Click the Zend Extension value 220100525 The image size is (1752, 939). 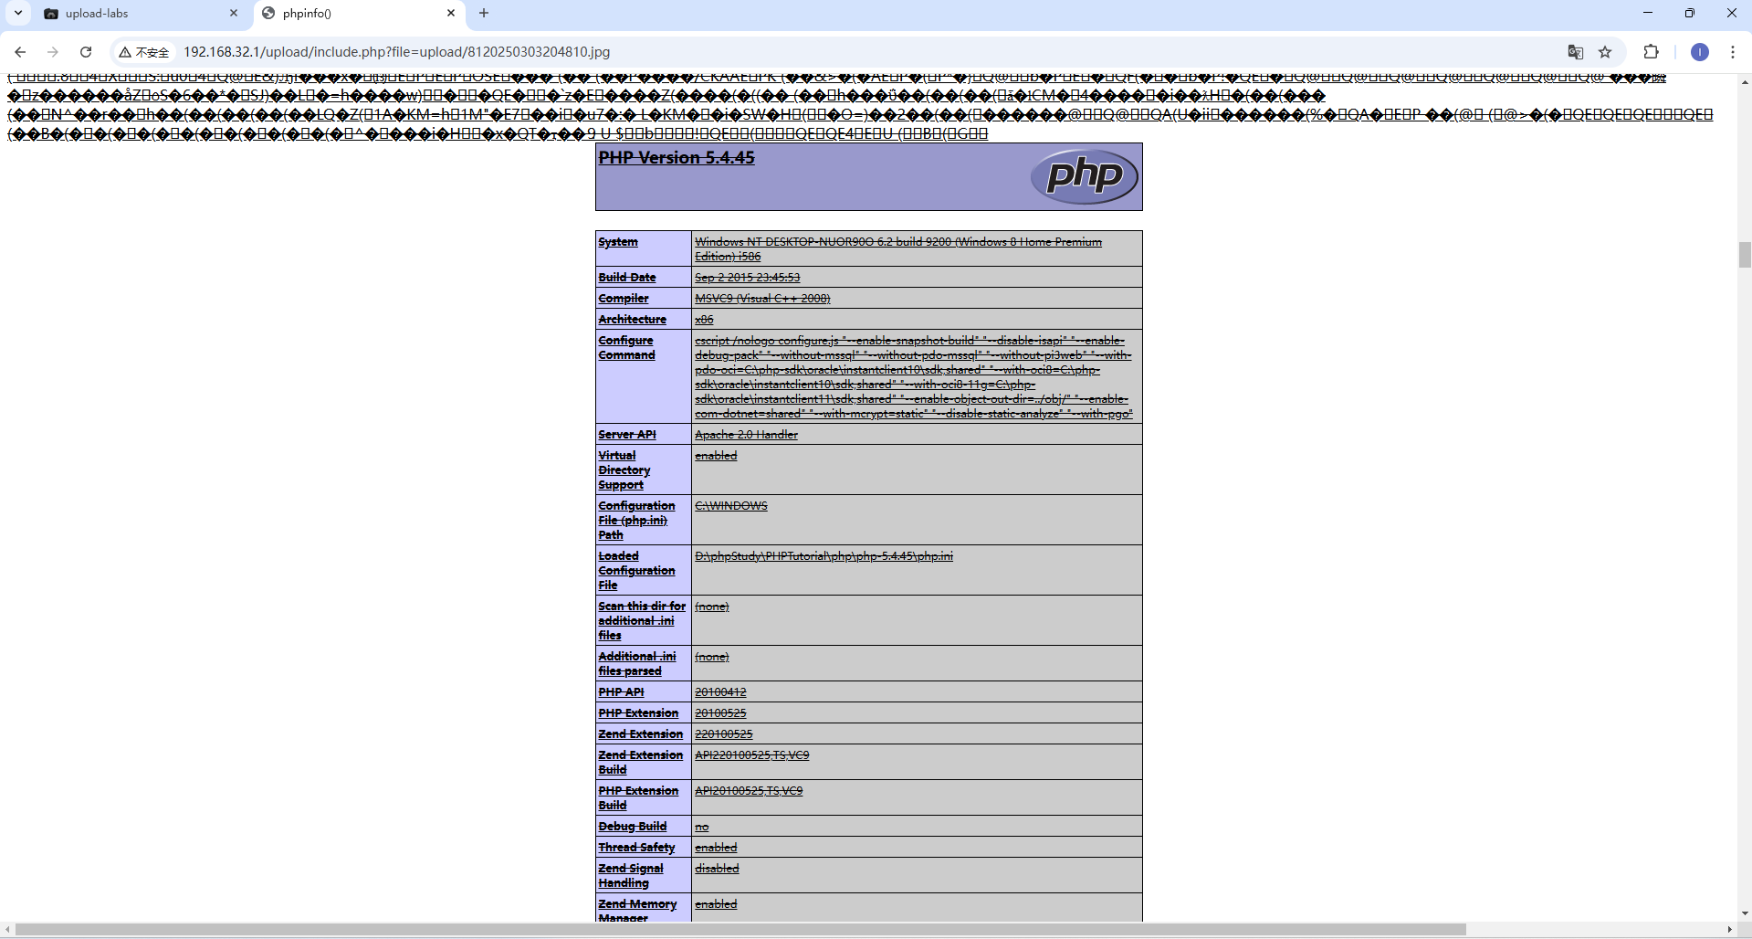point(724,734)
